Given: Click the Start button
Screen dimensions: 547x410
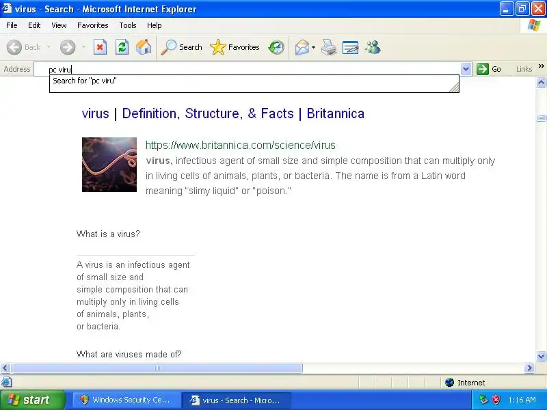Looking at the screenshot, I should point(32,400).
